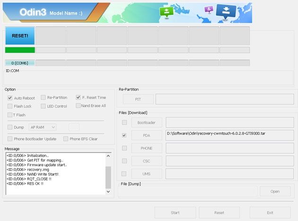Enable the T Flash checkbox

tap(10, 115)
